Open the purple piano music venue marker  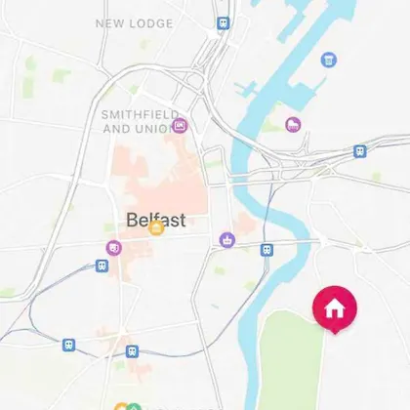pos(293,125)
